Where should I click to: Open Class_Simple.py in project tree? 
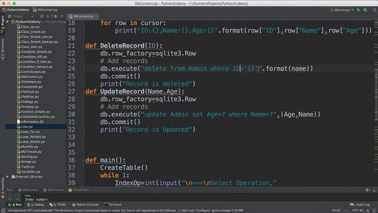click(x=31, y=31)
